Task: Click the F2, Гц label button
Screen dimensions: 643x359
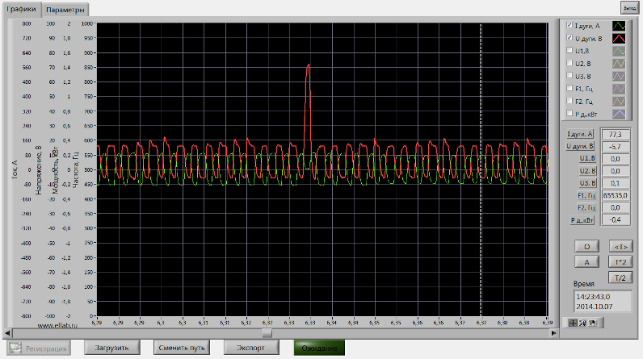Action: point(586,207)
